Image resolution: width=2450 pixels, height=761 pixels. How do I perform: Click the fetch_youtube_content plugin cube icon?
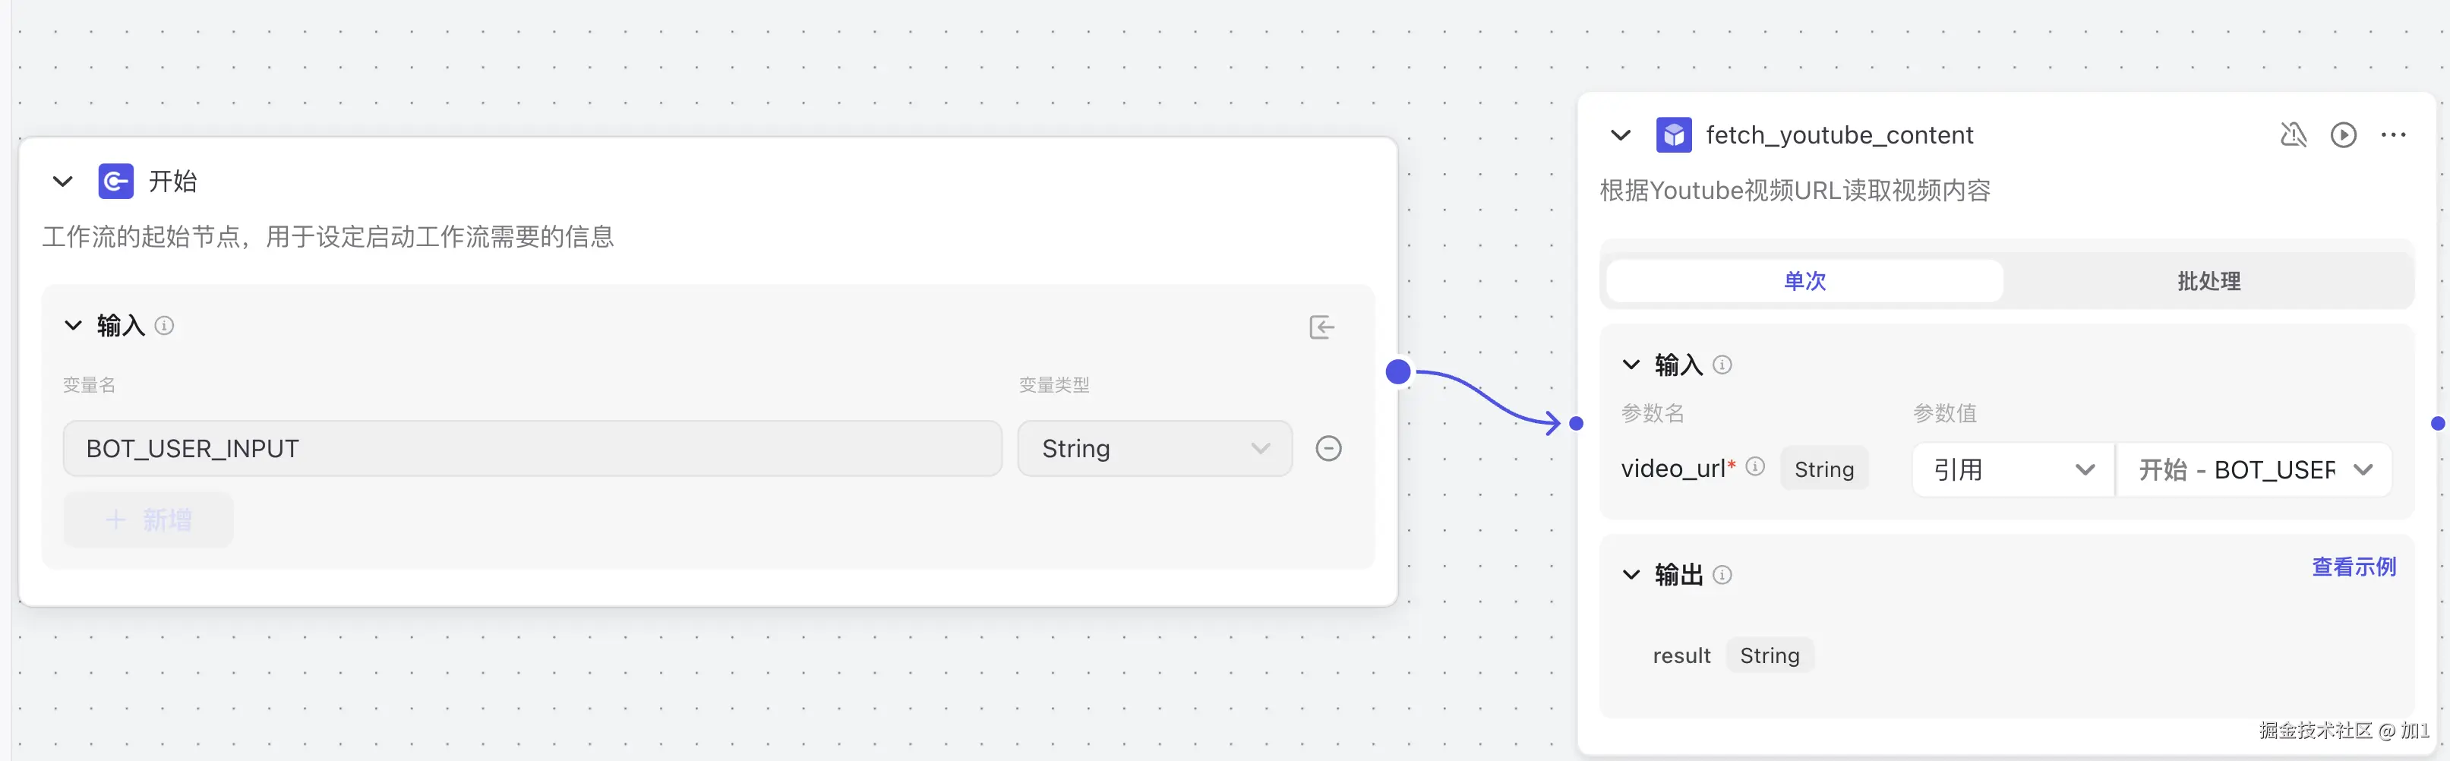coord(1673,135)
